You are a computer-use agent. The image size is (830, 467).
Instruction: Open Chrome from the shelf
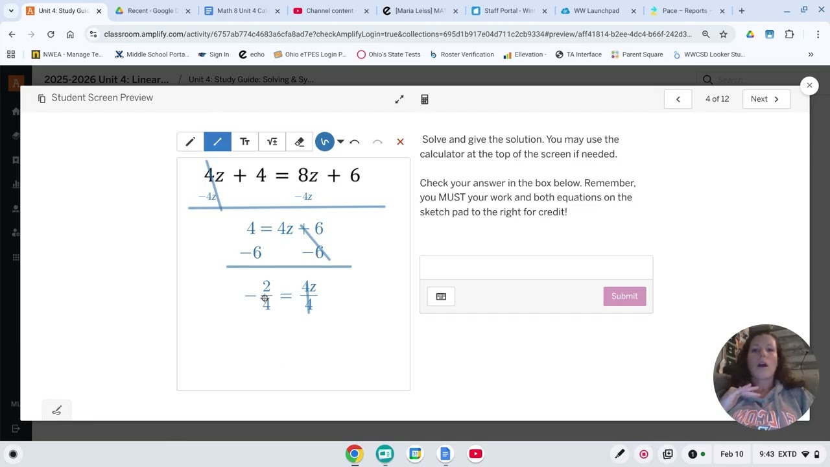point(354,454)
